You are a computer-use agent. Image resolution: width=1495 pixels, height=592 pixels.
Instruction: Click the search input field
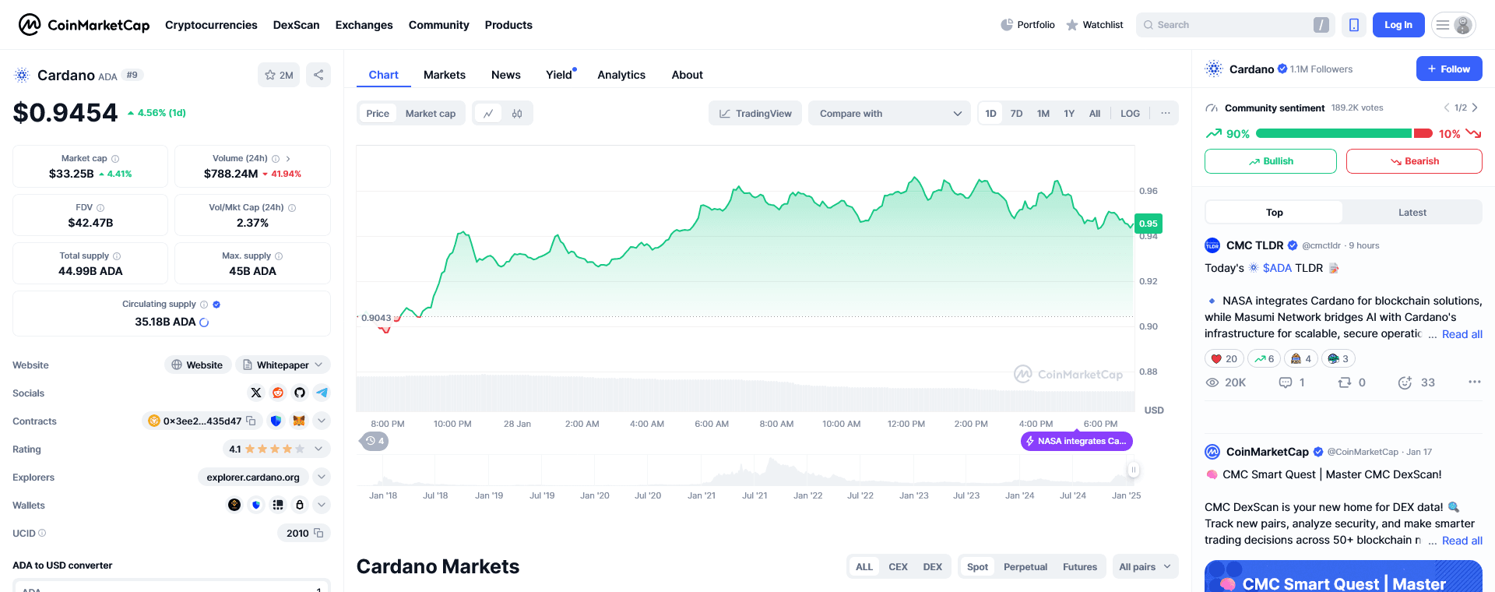pyautogui.click(x=1235, y=25)
